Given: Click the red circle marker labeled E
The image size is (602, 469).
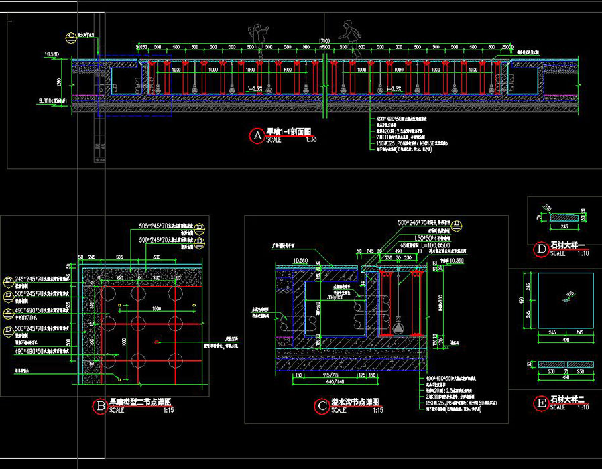Looking at the screenshot, I should [x=540, y=403].
